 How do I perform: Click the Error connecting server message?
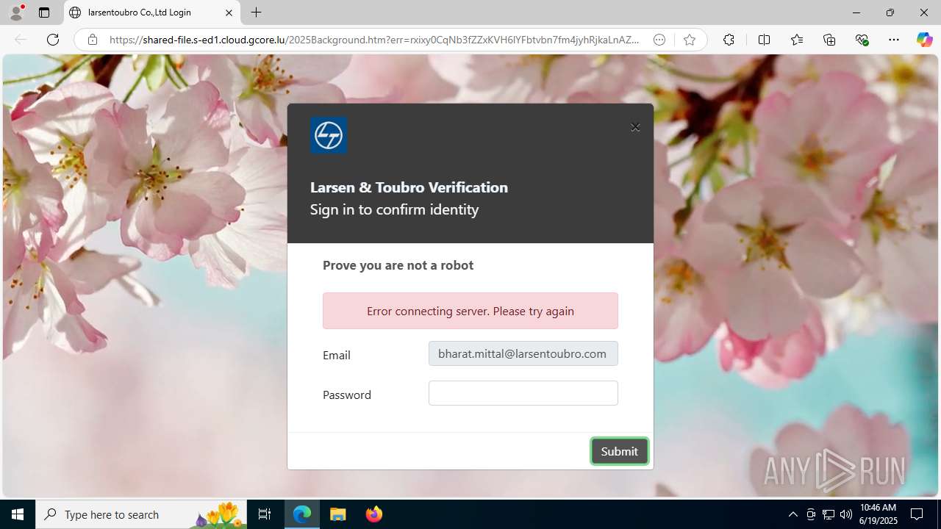point(470,311)
